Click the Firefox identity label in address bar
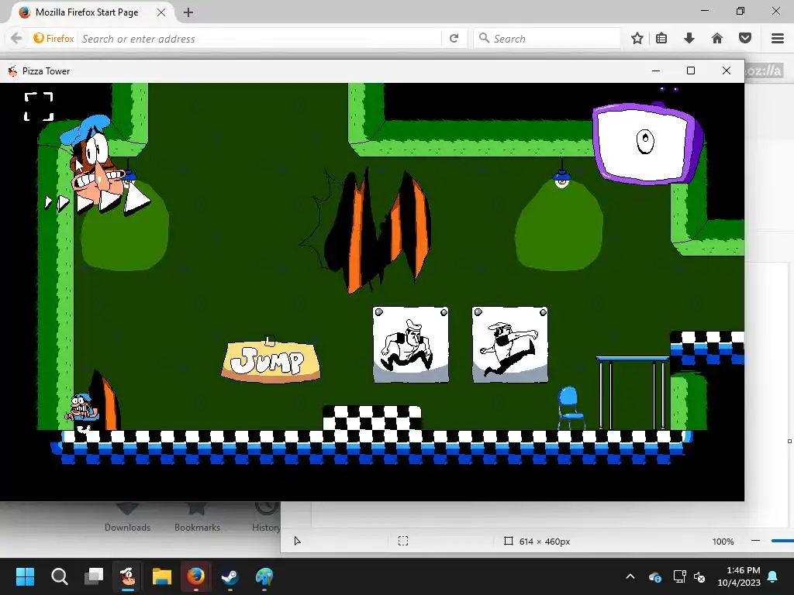Image resolution: width=794 pixels, height=595 pixels. coord(54,39)
